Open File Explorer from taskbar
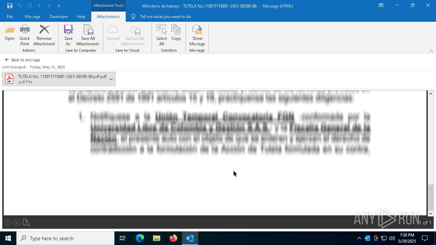The width and height of the screenshot is (436, 245). tap(157, 238)
